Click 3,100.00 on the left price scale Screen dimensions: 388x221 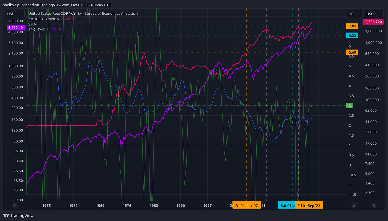point(16,43)
